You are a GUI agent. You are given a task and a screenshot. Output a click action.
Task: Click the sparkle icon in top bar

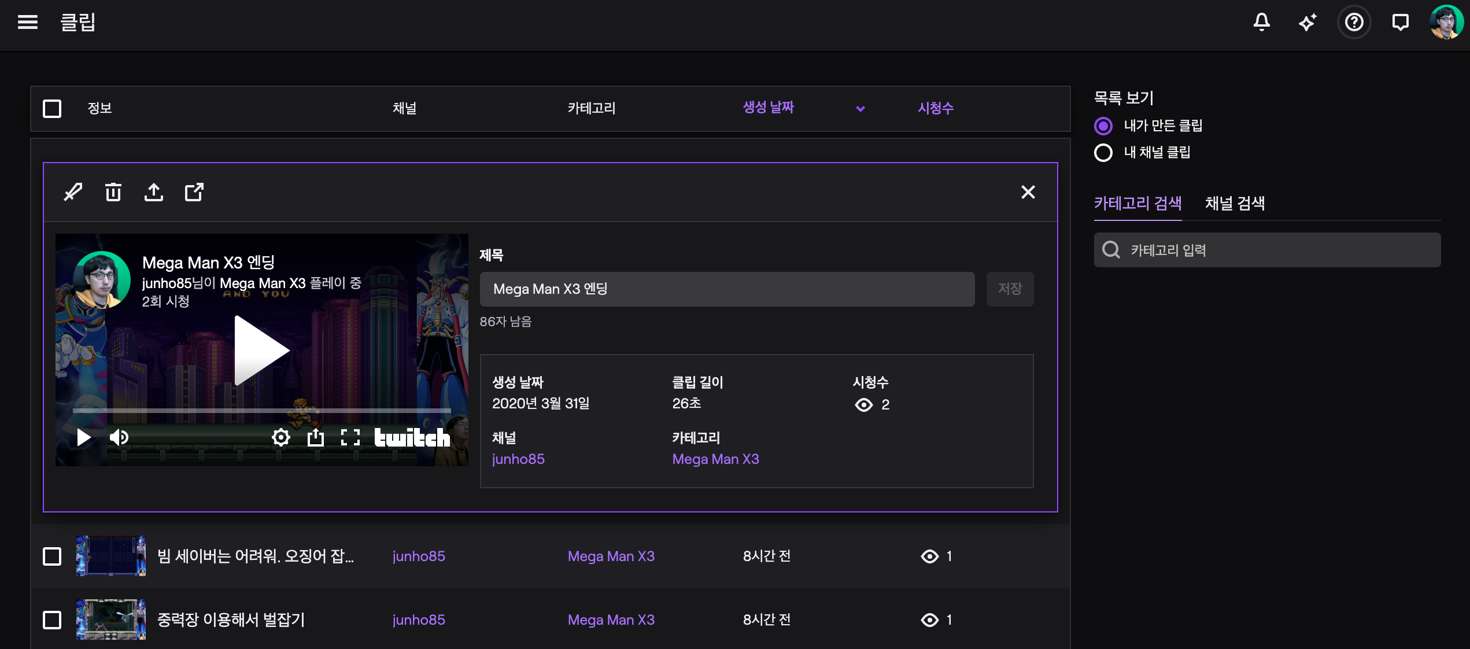tap(1308, 23)
